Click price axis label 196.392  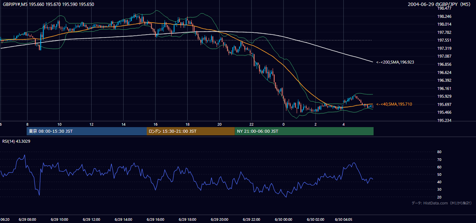tap(444, 80)
